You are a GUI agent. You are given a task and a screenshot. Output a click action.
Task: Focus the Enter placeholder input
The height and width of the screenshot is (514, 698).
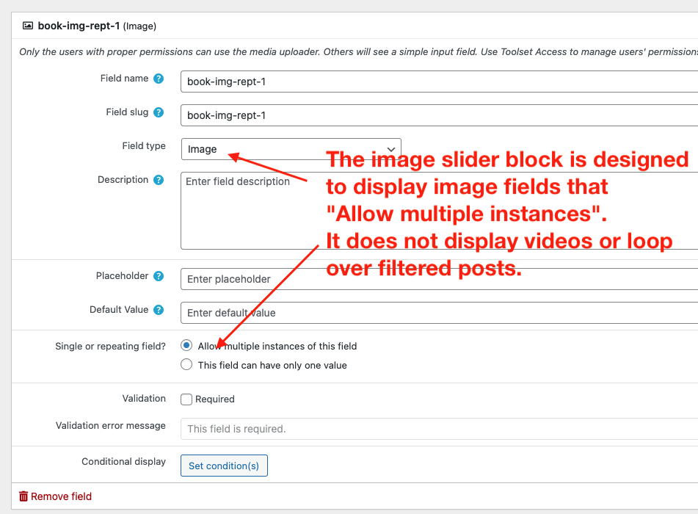[x=439, y=279]
